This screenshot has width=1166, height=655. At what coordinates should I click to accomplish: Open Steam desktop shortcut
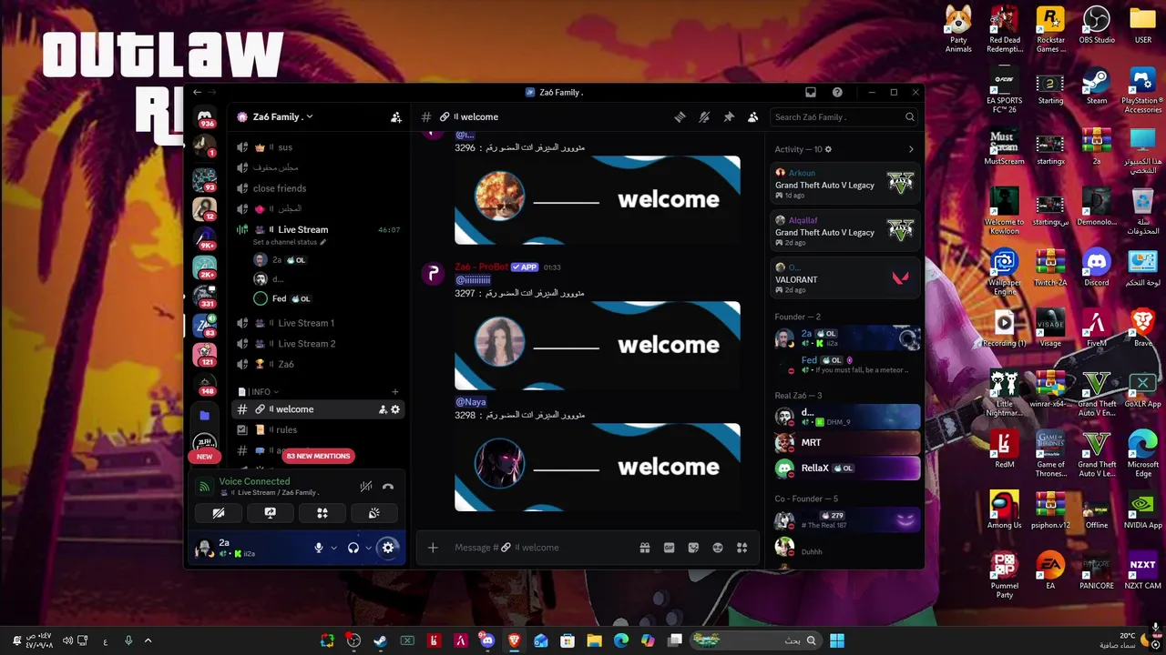pos(1097,86)
